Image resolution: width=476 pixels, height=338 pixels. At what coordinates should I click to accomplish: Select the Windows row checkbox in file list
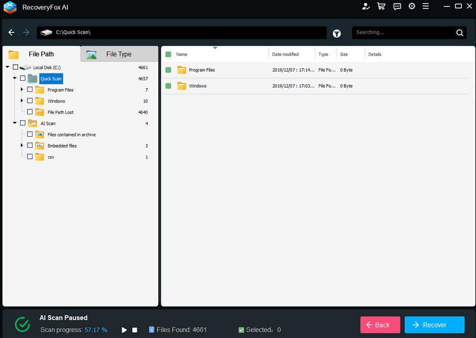[x=168, y=86]
